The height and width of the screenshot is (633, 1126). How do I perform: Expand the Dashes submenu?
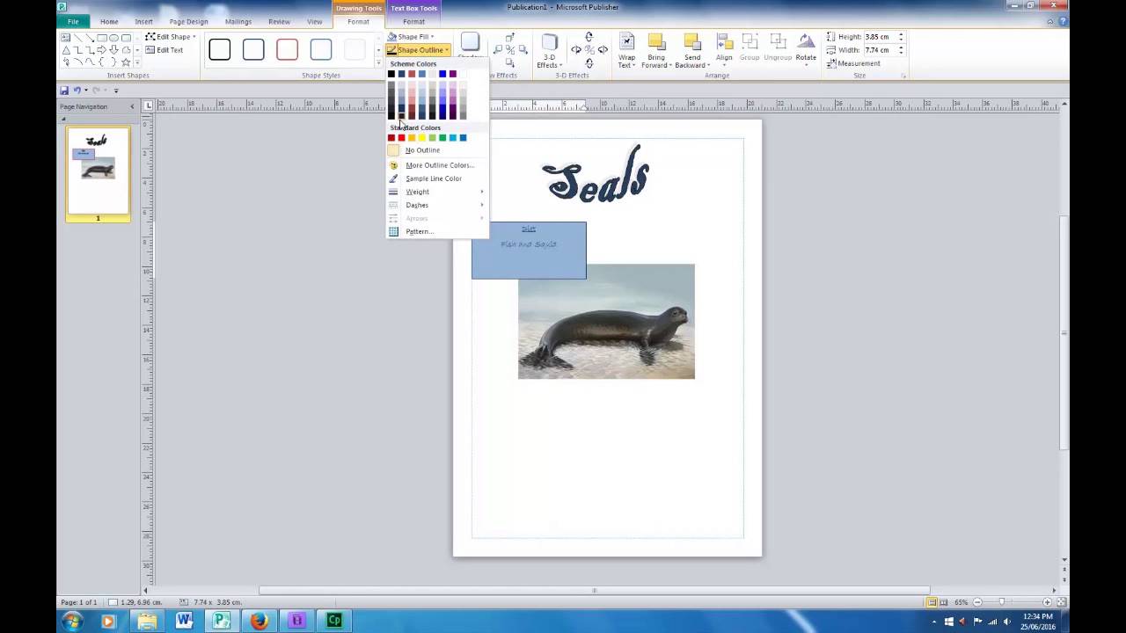point(417,205)
